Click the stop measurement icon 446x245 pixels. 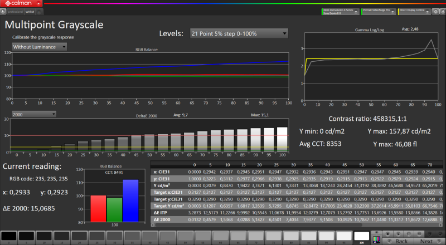click(387, 234)
